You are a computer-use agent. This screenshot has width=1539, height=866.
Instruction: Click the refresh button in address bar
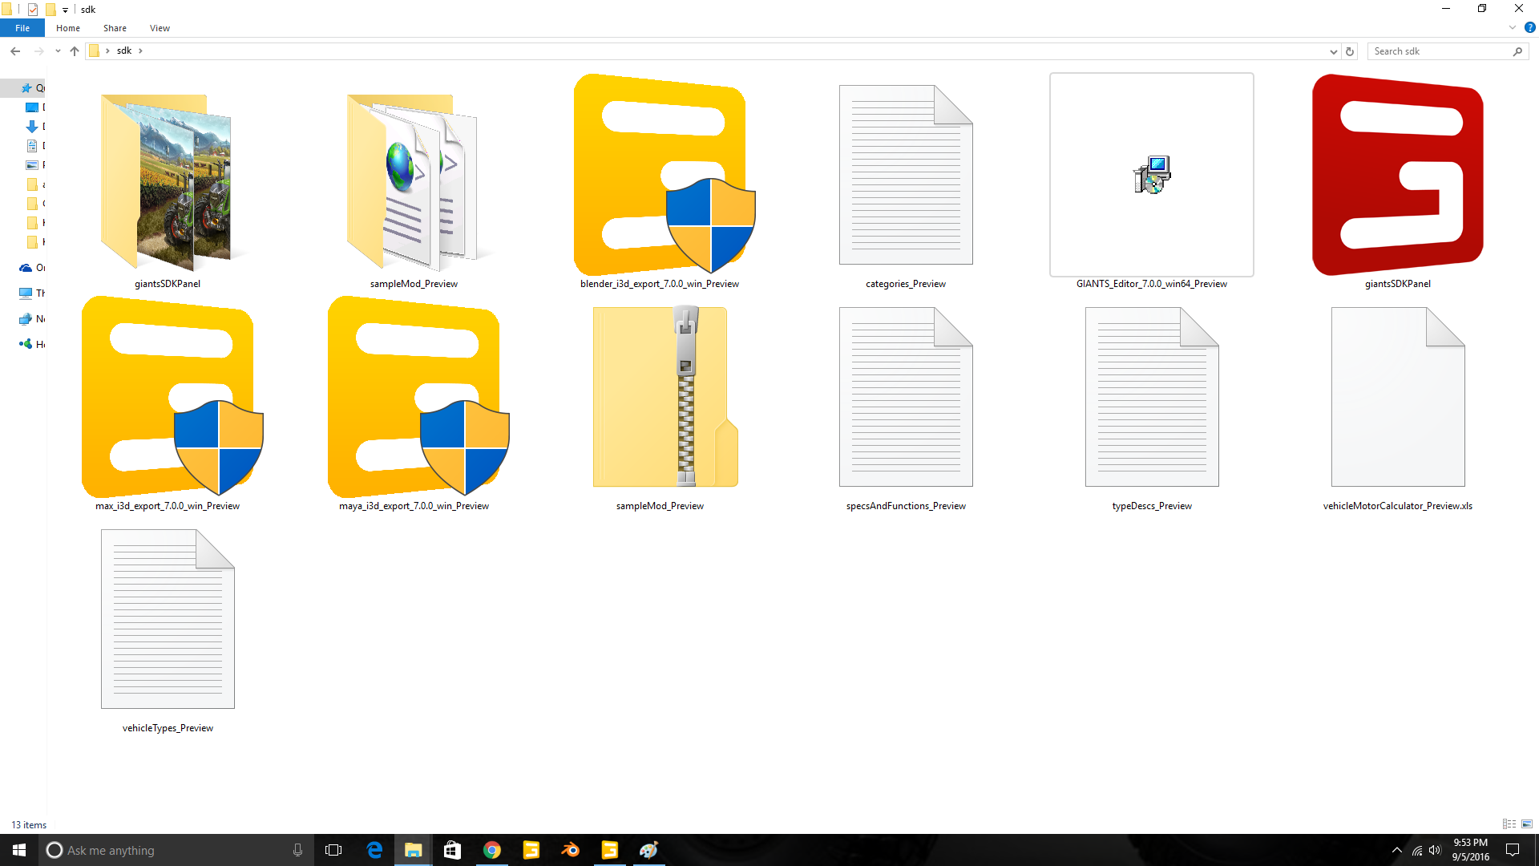(x=1350, y=51)
